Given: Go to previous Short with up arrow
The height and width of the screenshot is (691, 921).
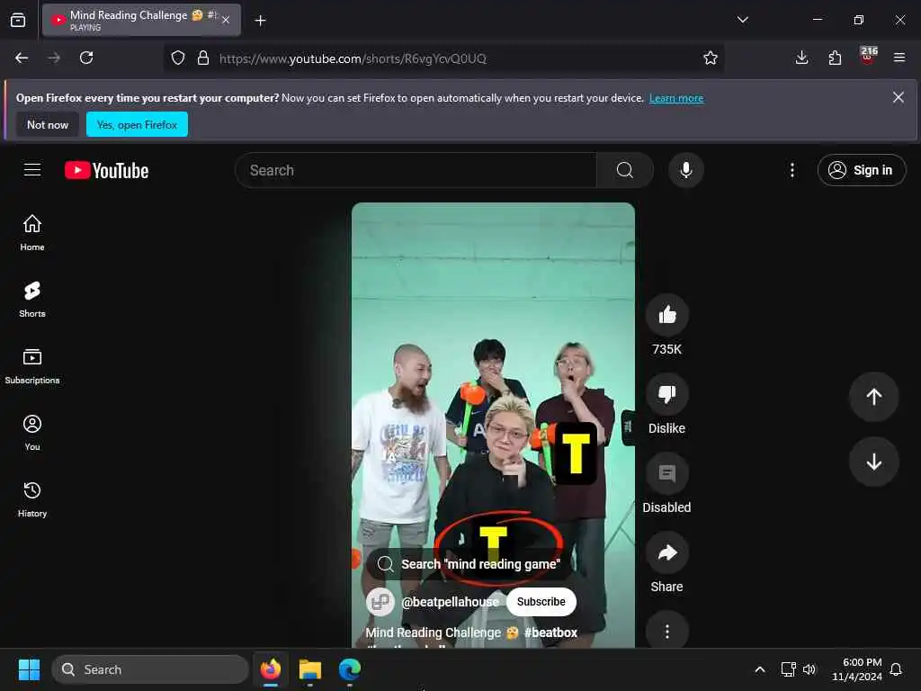Looking at the screenshot, I should pyautogui.click(x=874, y=397).
